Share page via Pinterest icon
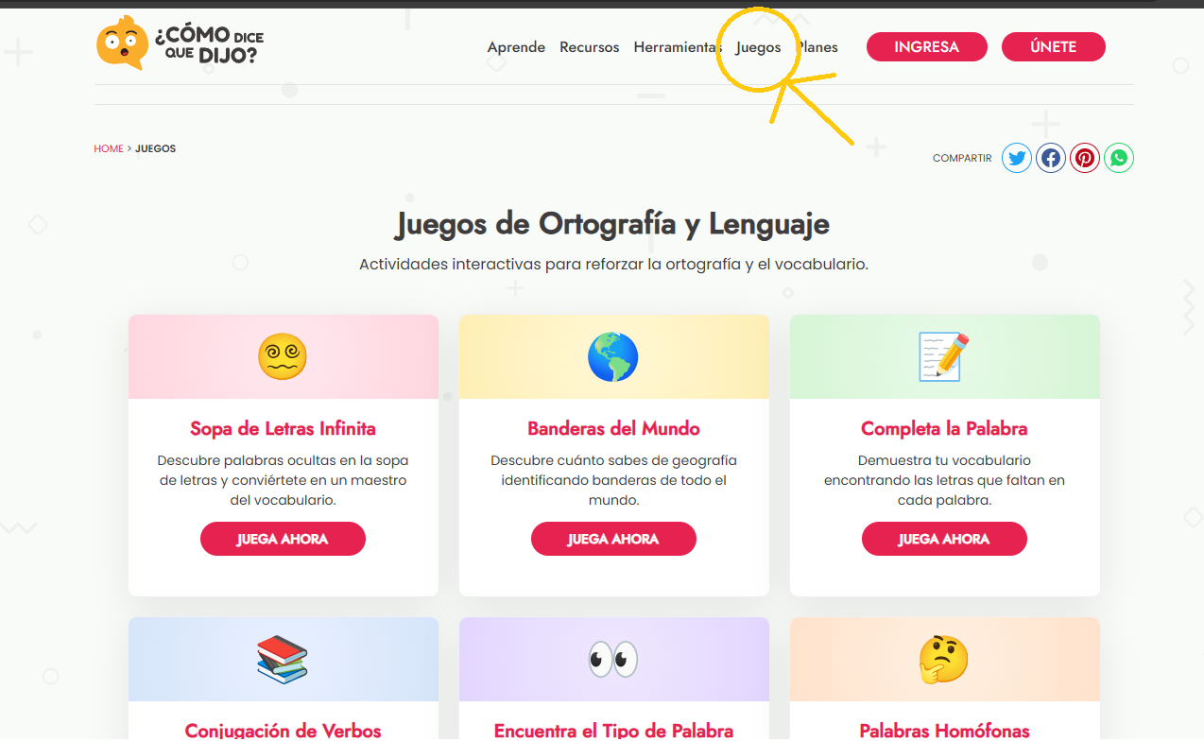 (x=1085, y=158)
